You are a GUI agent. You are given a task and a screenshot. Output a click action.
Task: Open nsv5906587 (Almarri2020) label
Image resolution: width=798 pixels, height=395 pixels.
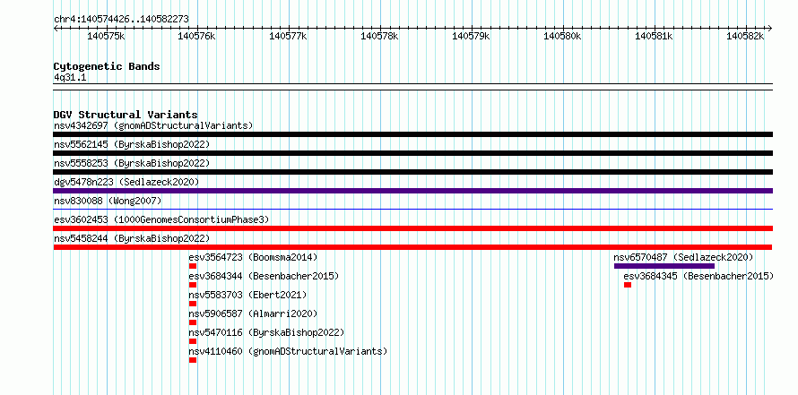(x=253, y=313)
